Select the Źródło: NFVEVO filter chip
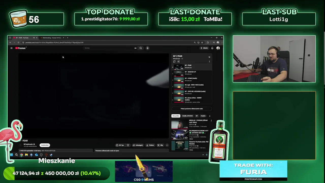 coord(187,116)
